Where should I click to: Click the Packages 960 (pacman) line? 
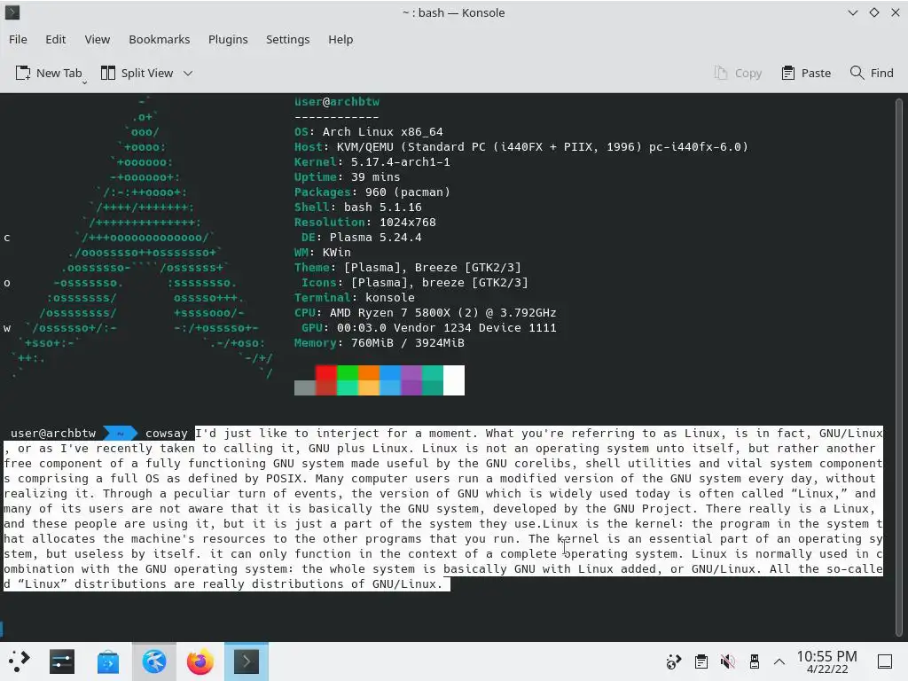click(372, 192)
